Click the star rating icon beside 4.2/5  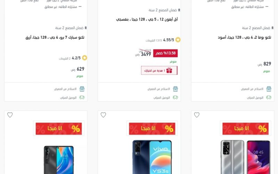(x=84, y=58)
